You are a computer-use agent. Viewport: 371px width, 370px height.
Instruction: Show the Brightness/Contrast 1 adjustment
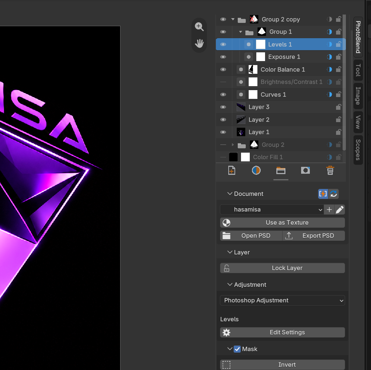click(x=223, y=82)
